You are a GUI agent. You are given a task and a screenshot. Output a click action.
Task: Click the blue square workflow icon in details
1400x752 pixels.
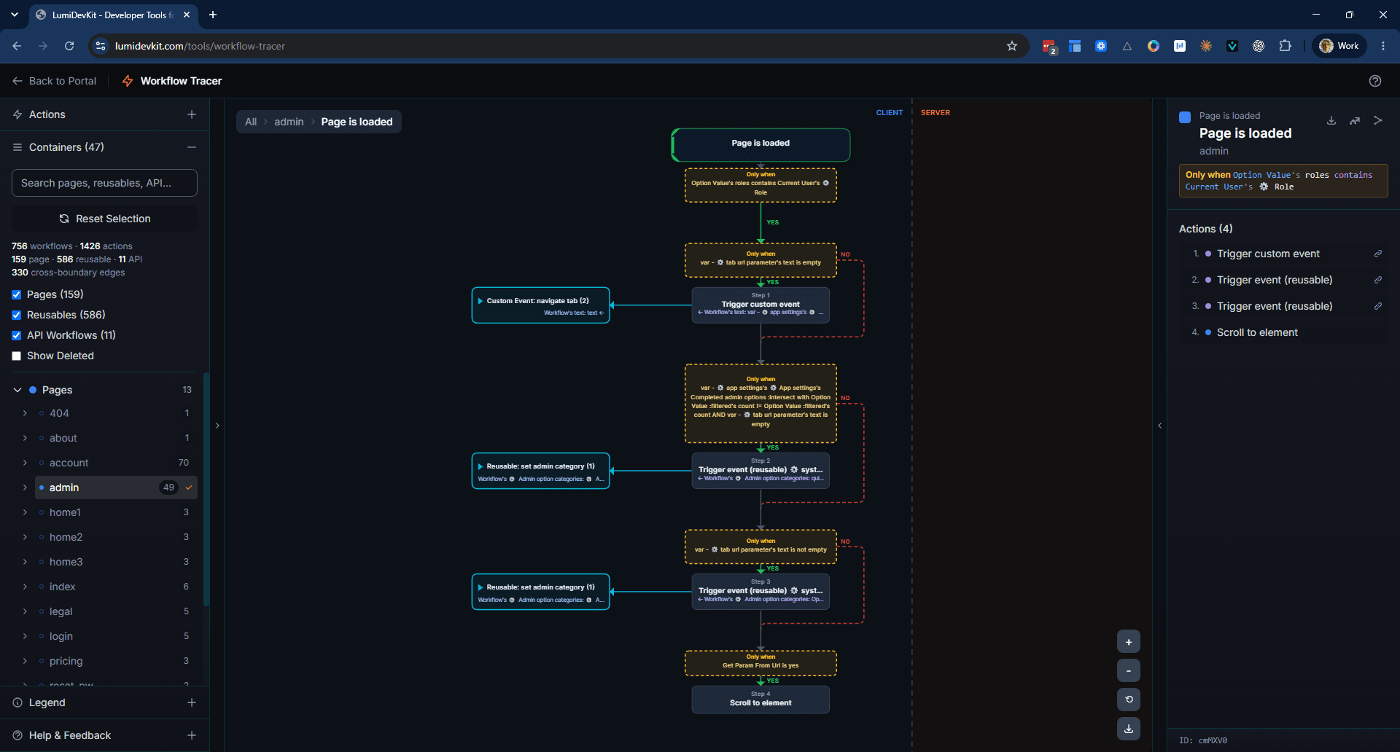coord(1185,117)
